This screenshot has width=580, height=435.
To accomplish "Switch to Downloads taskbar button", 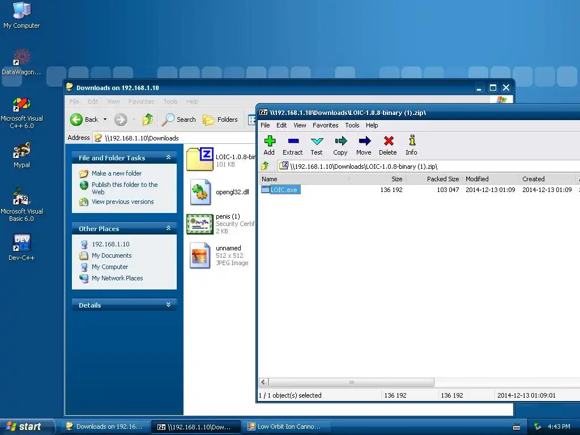I will 105,427.
